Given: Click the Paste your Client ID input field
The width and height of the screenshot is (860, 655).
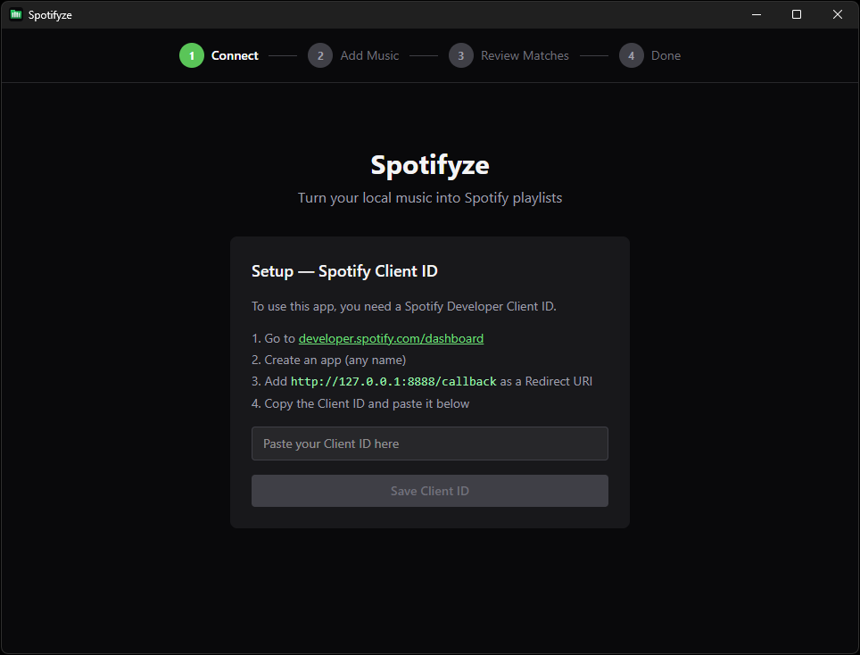Looking at the screenshot, I should pos(429,444).
